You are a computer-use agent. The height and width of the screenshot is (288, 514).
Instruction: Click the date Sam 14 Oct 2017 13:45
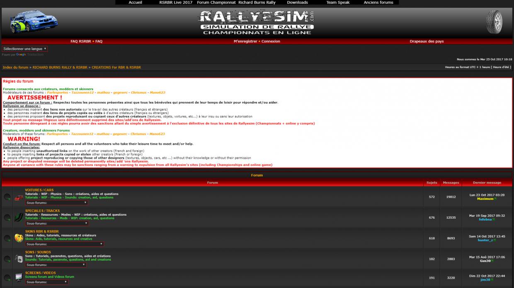point(487,236)
